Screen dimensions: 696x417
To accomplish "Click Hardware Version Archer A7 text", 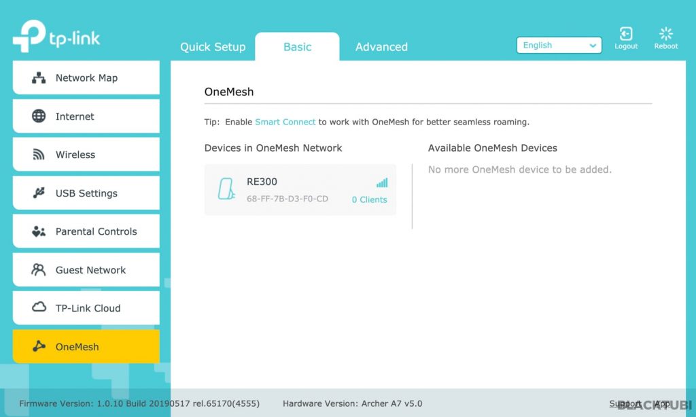I will tap(353, 403).
